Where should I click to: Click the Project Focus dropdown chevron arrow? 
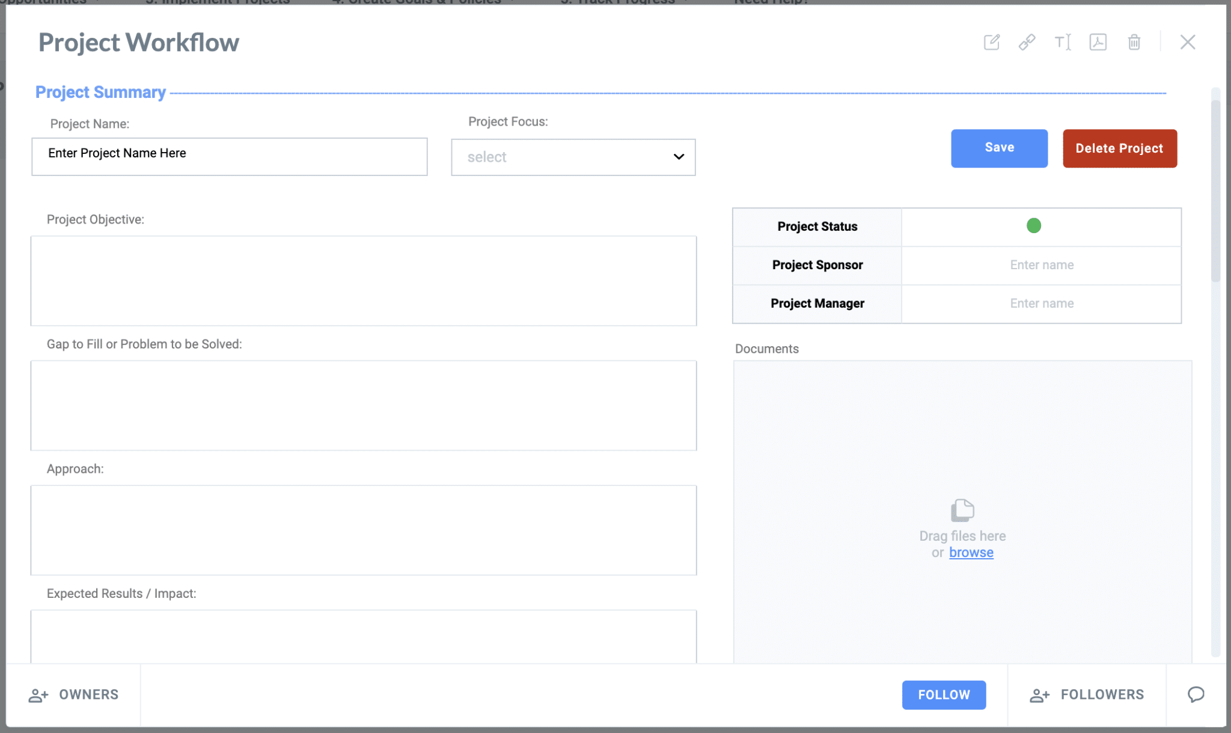coord(679,157)
